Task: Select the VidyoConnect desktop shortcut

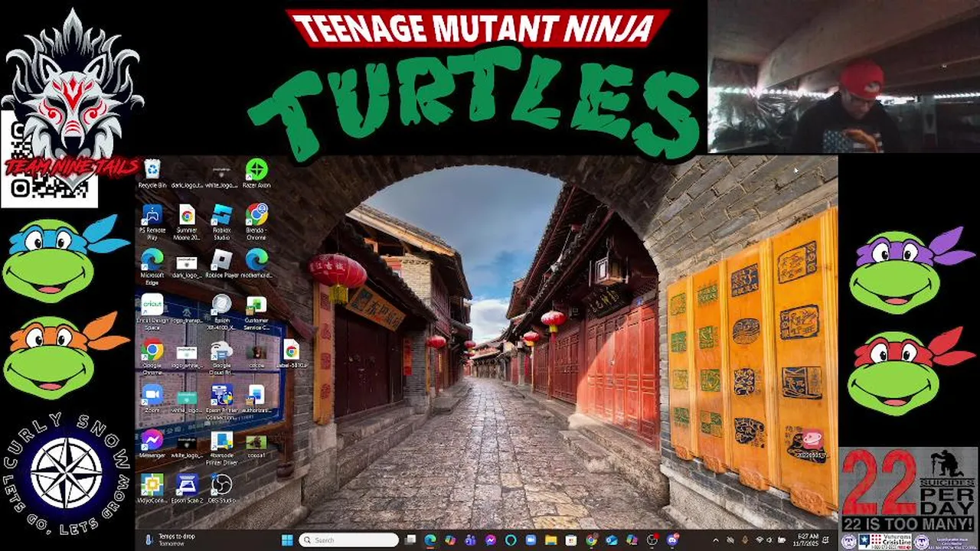Action: click(x=152, y=488)
